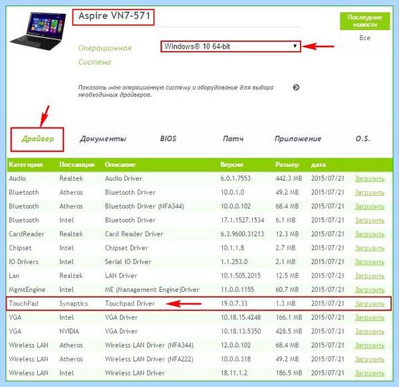
Task: Select version 17.1.1527.1534 cell
Action: click(x=242, y=220)
